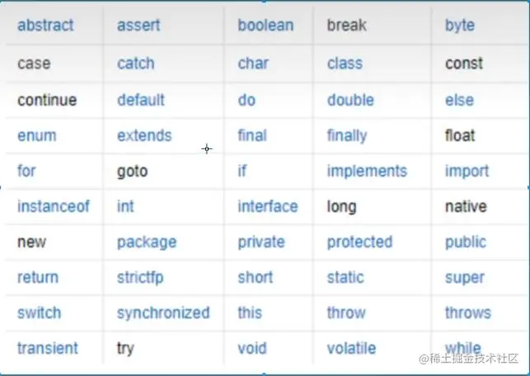Click the 'enum' keyword link
Viewport: 530px width, 376px height.
(x=37, y=135)
